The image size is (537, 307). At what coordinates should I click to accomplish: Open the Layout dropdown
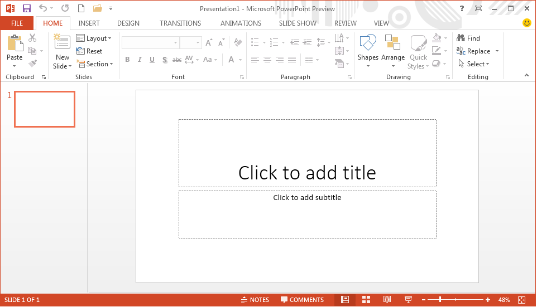(94, 38)
